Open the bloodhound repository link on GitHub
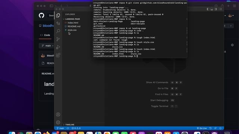 pyautogui.click(x=48, y=26)
